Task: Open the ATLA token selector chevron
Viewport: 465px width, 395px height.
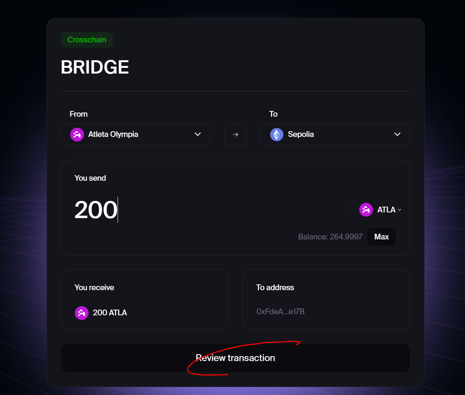Action: point(400,210)
